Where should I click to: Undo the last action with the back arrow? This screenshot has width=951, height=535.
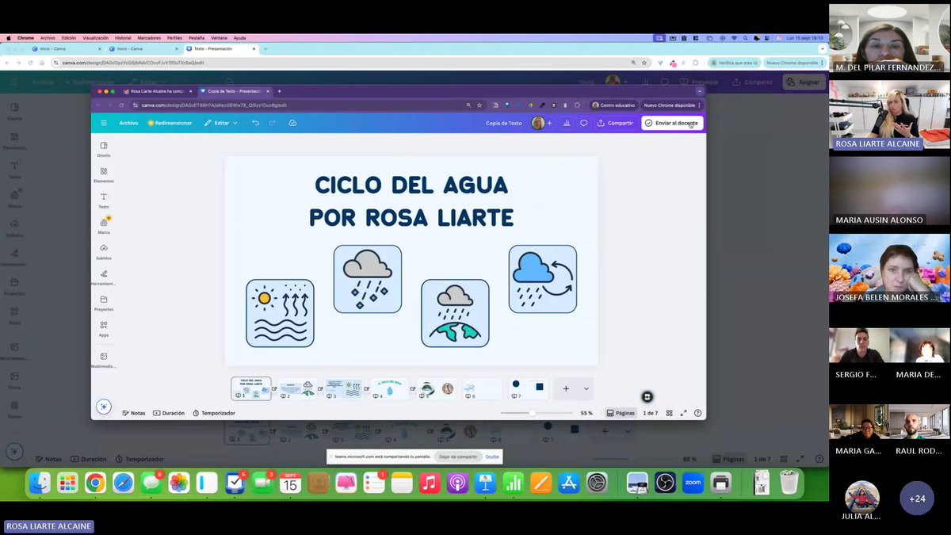click(255, 123)
